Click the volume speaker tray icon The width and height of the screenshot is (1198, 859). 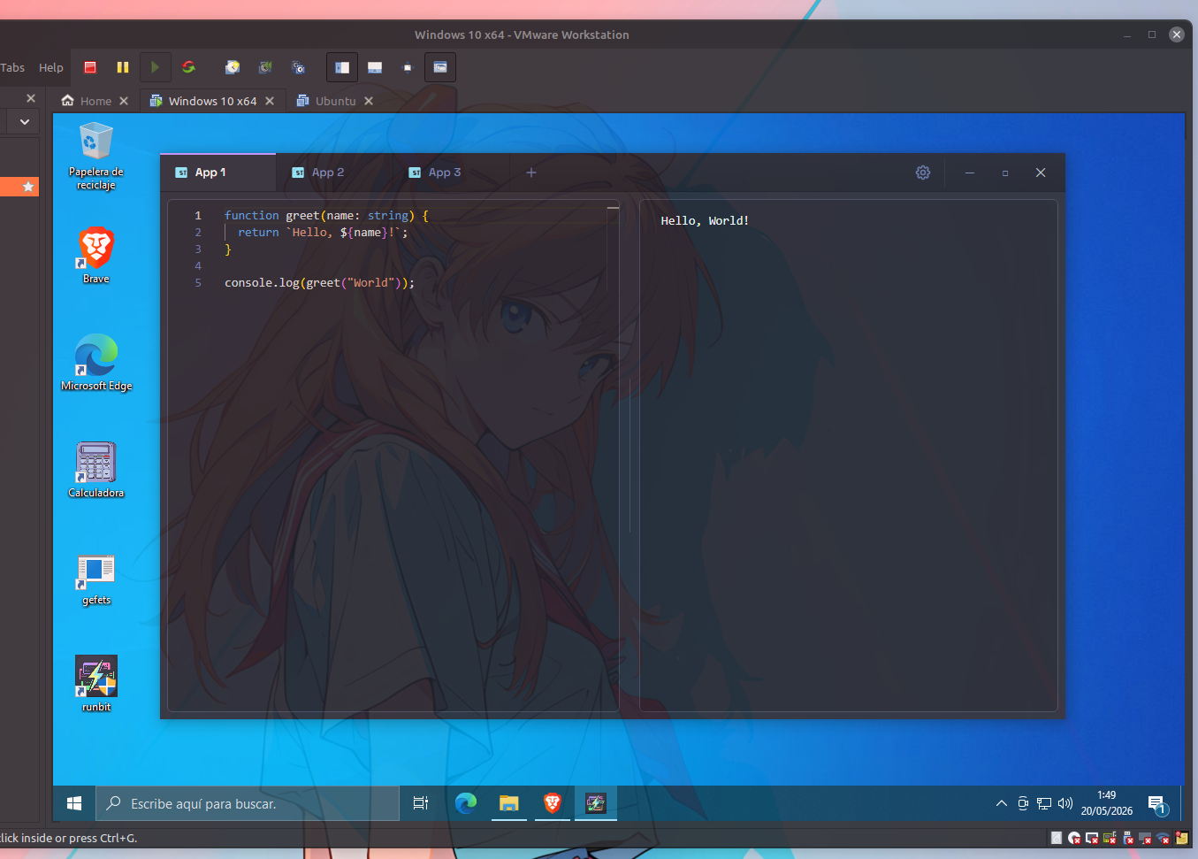[1065, 803]
